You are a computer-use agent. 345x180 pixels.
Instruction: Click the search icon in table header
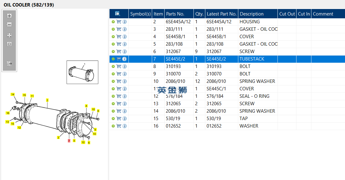coord(118,14)
